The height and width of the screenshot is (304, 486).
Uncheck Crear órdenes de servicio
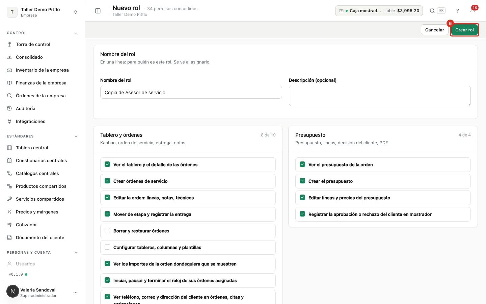pyautogui.click(x=107, y=181)
